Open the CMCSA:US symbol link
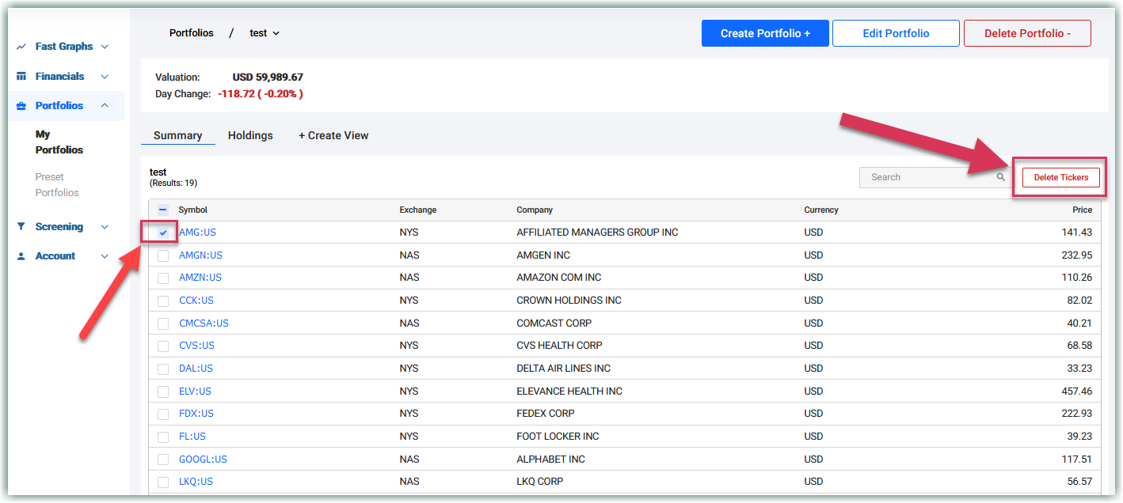This screenshot has width=1123, height=503. [x=204, y=323]
